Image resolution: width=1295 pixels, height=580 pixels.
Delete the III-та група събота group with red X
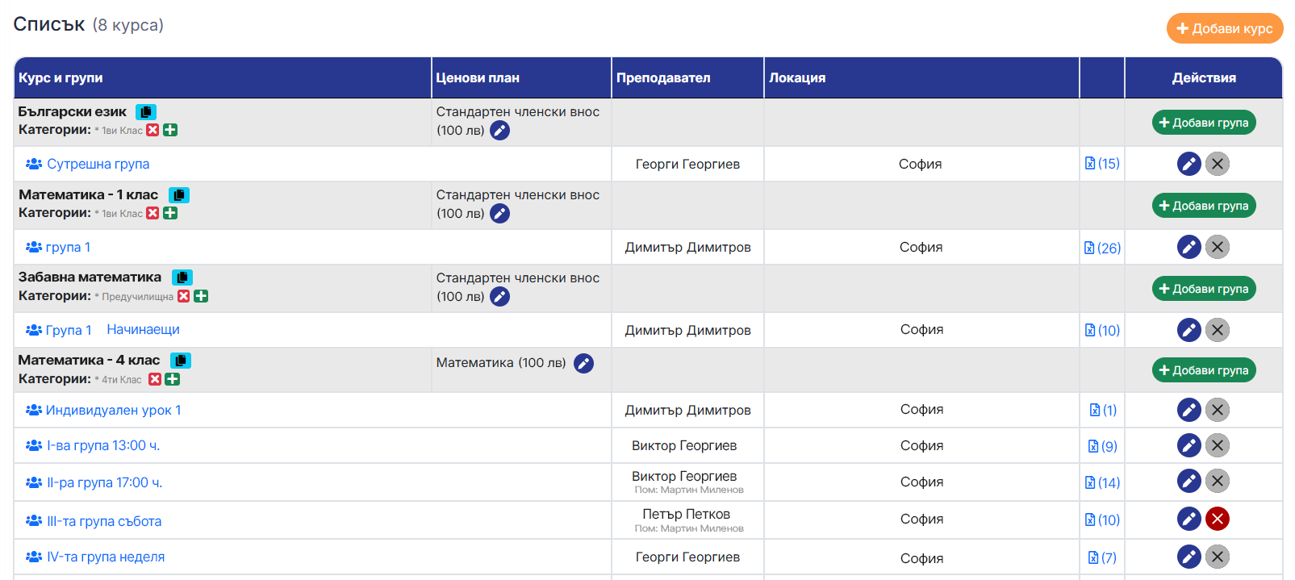tap(1217, 519)
